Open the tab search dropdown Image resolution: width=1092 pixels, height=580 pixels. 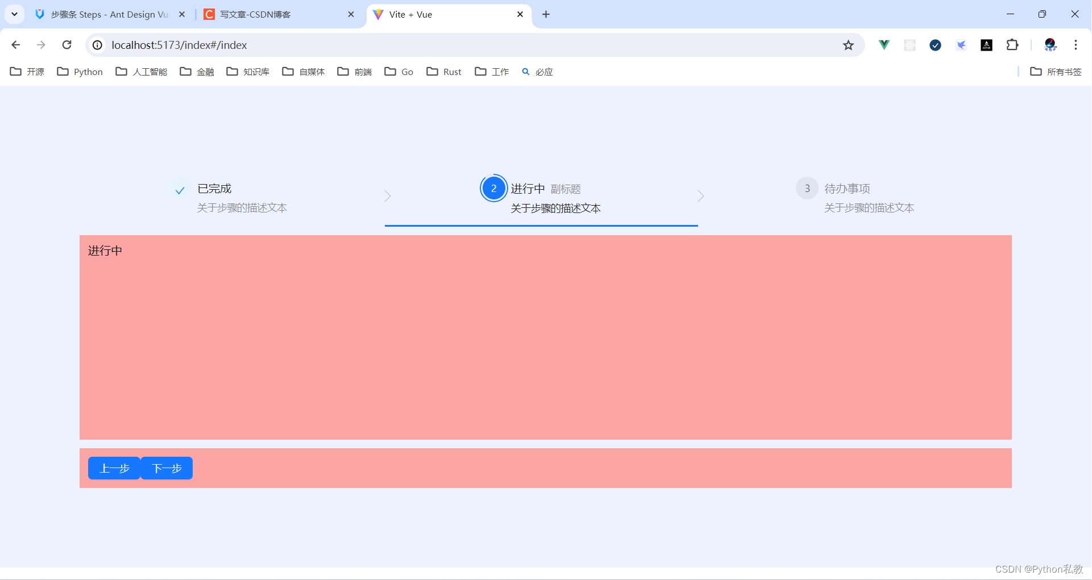tap(14, 14)
